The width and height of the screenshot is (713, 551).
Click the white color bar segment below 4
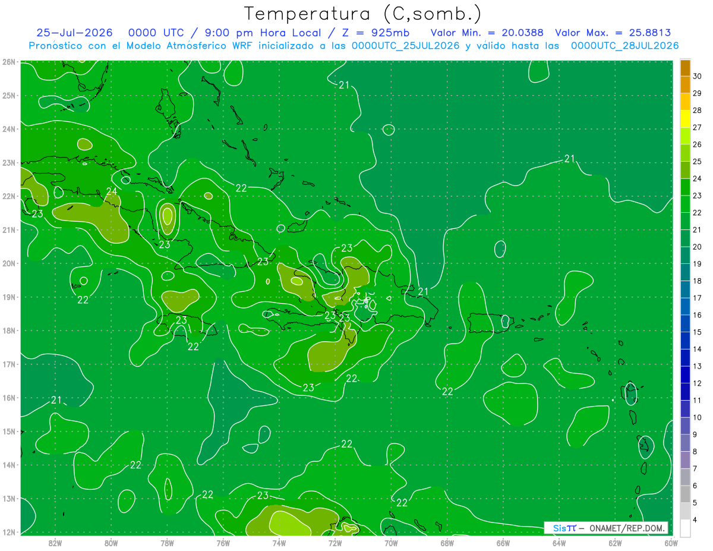685,528
